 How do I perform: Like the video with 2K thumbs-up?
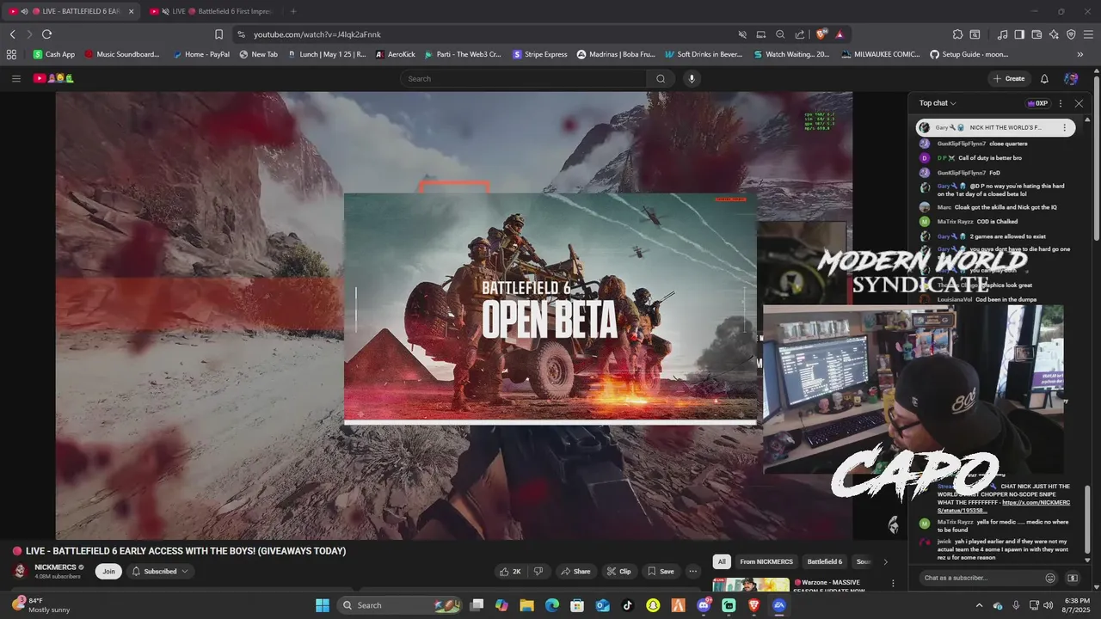510,571
